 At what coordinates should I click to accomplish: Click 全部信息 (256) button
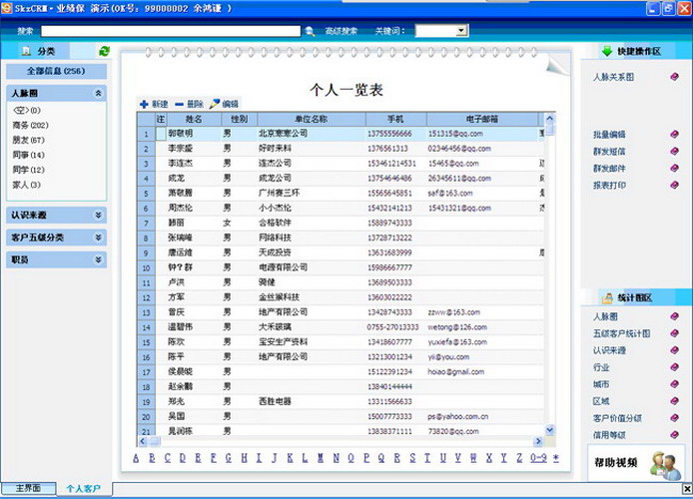56,71
